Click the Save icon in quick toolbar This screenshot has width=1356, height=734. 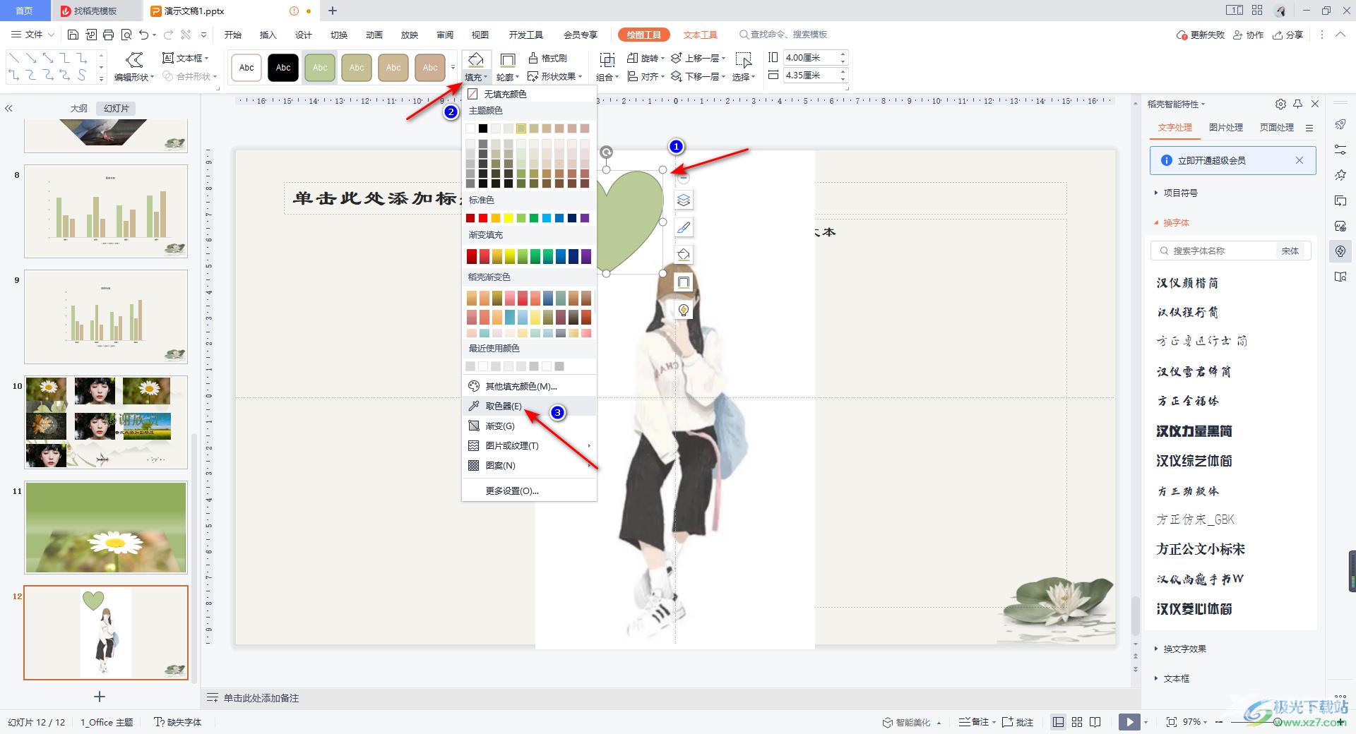73,35
